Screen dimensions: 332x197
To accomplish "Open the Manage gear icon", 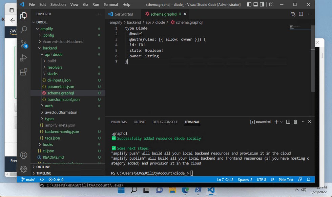I will (23, 169).
